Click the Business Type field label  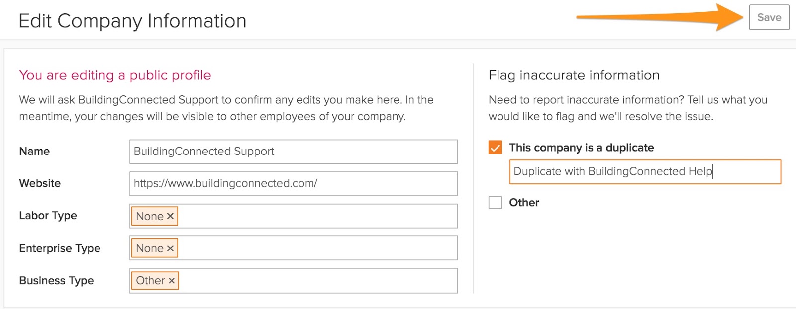56,281
